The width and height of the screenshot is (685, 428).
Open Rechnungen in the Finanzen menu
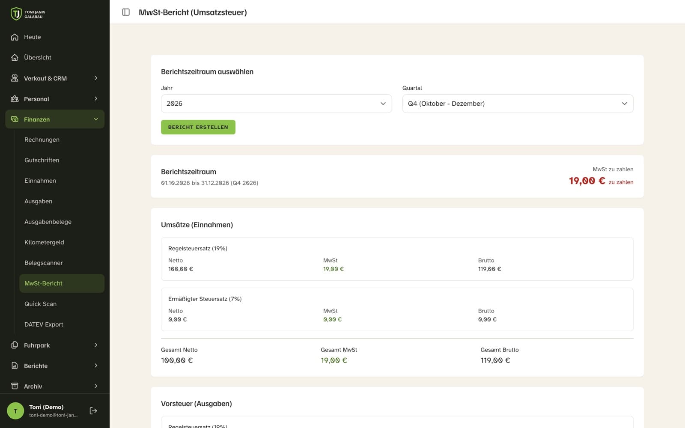point(62,140)
